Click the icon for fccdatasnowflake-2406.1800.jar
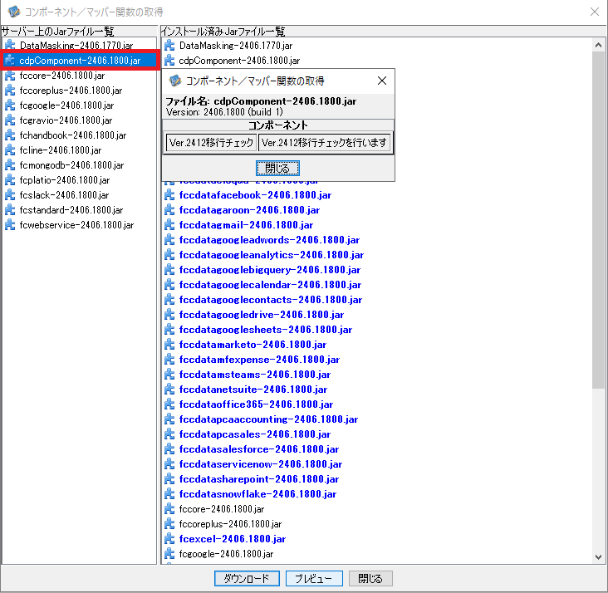Image resolution: width=608 pixels, height=593 pixels. tap(169, 494)
